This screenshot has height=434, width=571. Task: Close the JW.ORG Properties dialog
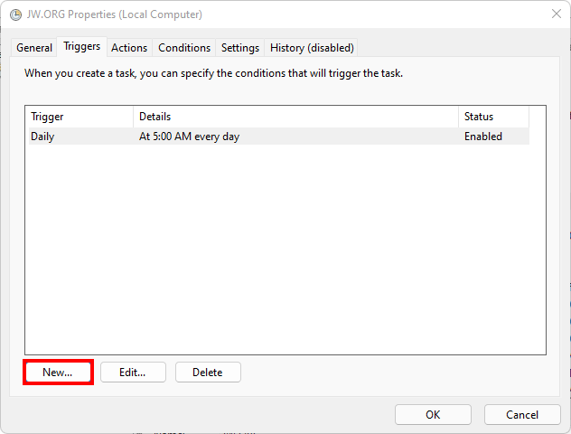(x=554, y=14)
